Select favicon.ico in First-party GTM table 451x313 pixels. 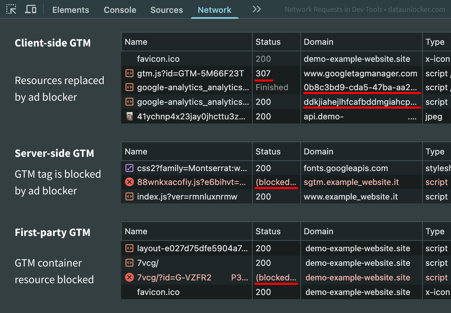[158, 292]
